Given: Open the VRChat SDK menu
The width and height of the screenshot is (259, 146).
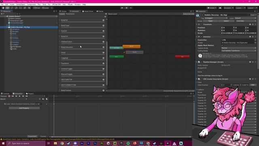Looking at the screenshot, I should pyautogui.click(x=56, y=4).
